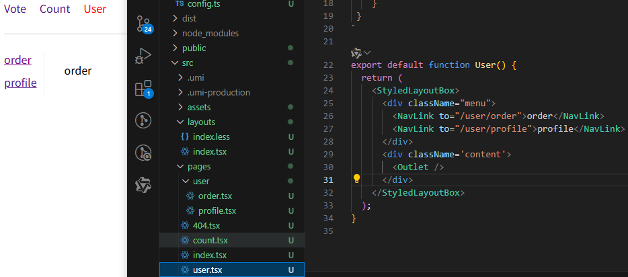628x277 pixels.
Task: Click the U git status badge beside user.tsx
Action: coord(291,270)
